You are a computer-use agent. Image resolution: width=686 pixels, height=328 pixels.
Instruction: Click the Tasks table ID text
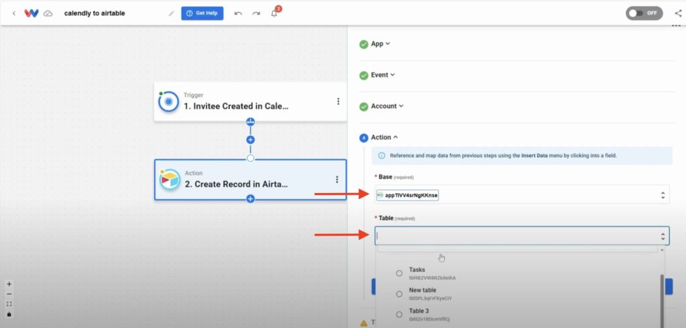[x=432, y=278]
